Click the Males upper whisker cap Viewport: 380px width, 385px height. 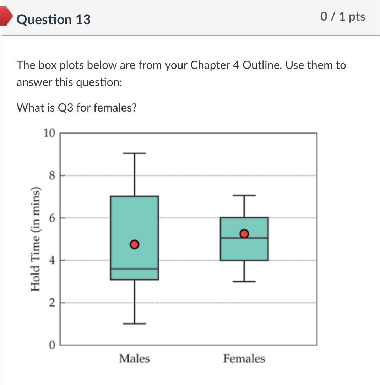point(135,153)
